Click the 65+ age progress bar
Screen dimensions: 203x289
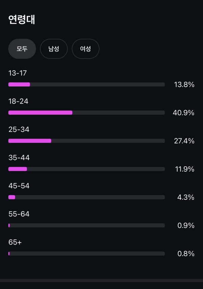point(87,253)
